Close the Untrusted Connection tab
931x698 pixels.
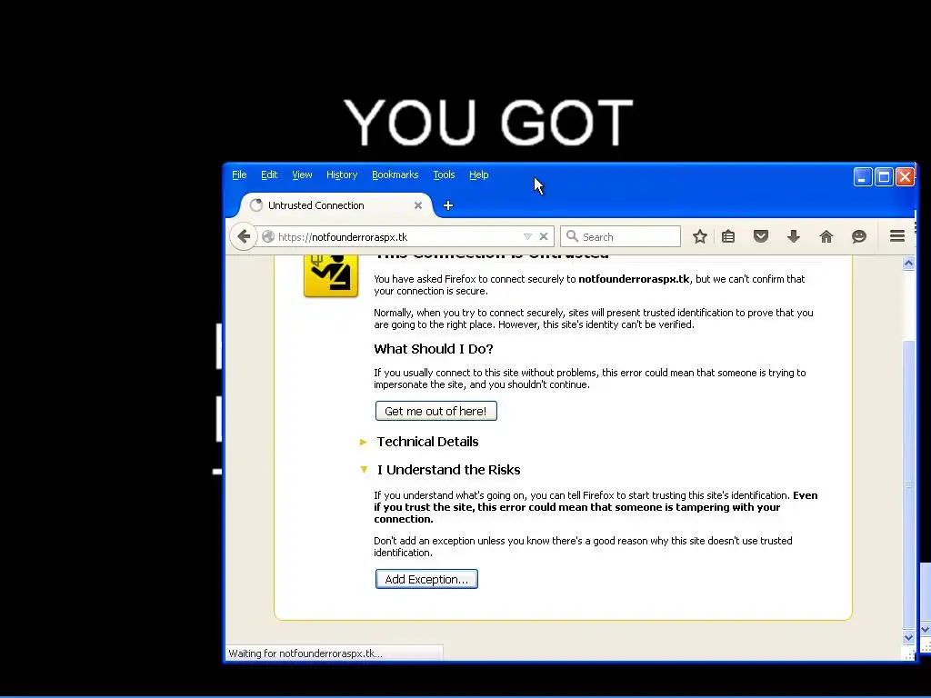click(x=418, y=205)
